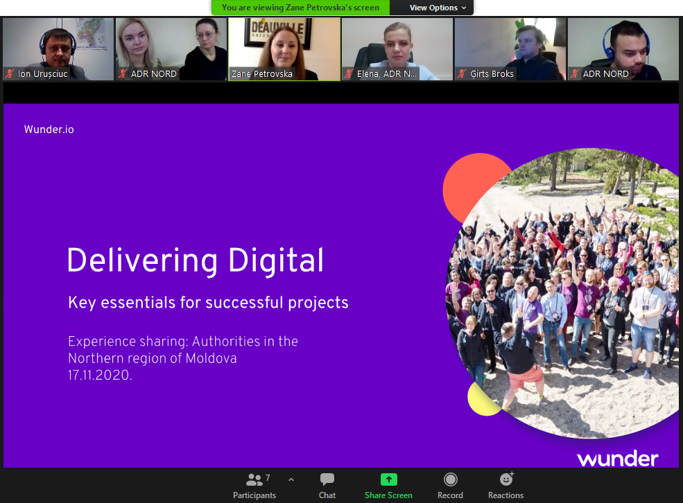The image size is (683, 503).
Task: Click muted mic icon on Elena's video tile
Action: pyautogui.click(x=349, y=73)
